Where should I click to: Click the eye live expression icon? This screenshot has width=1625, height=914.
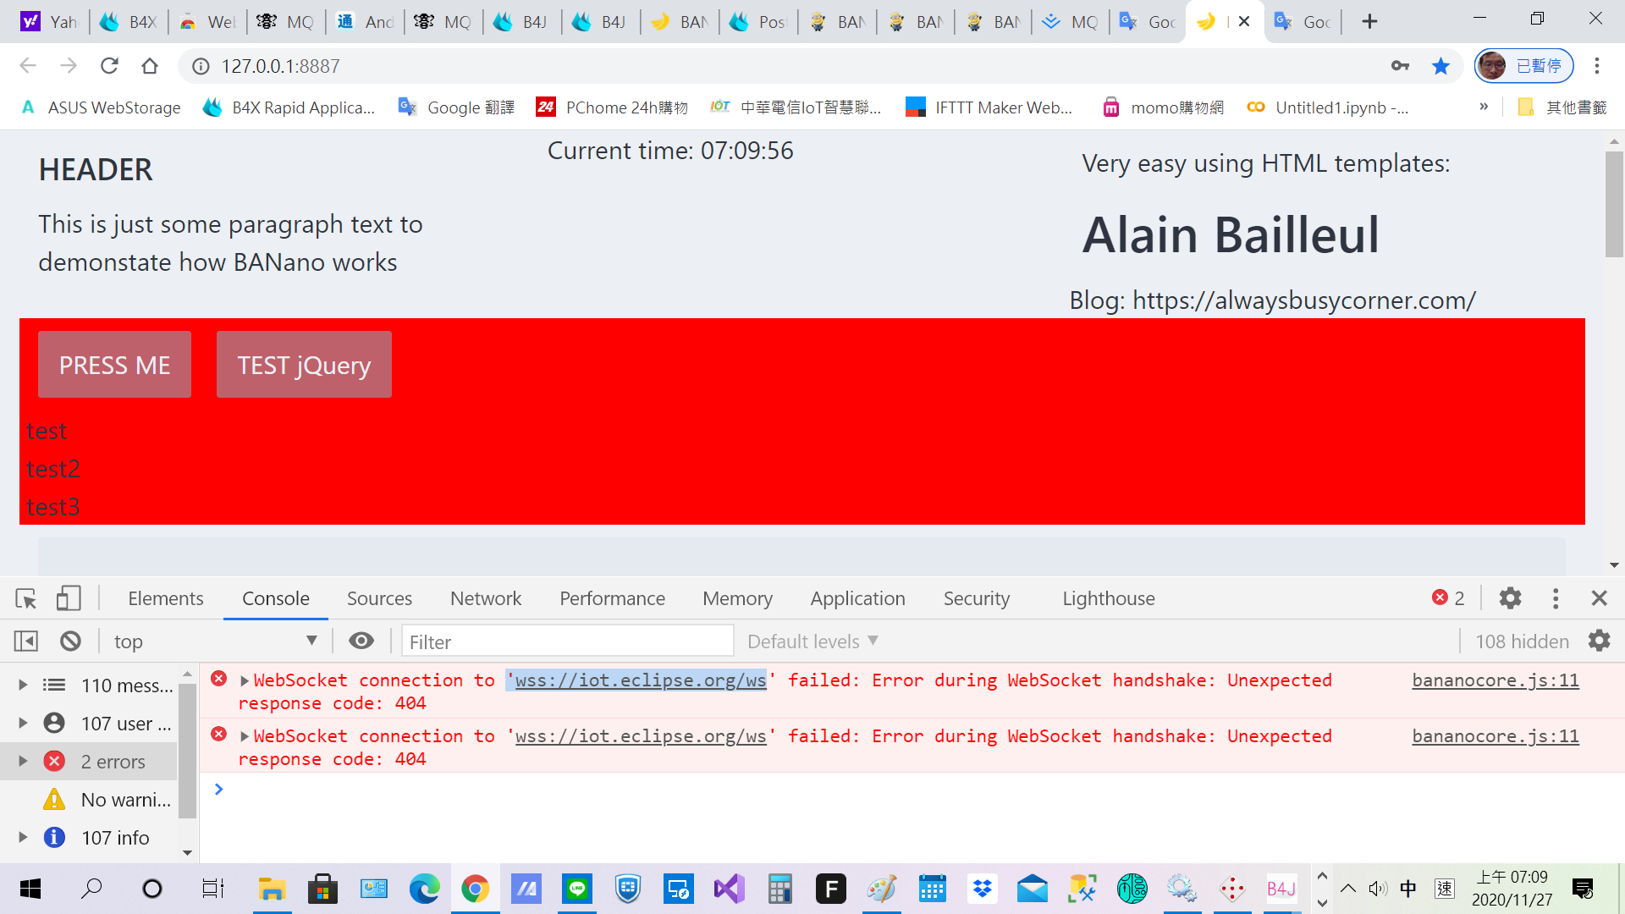(361, 641)
